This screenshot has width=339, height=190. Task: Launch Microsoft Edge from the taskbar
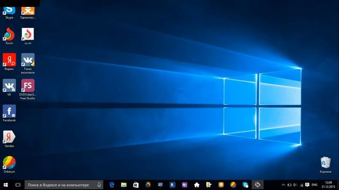click(112, 185)
